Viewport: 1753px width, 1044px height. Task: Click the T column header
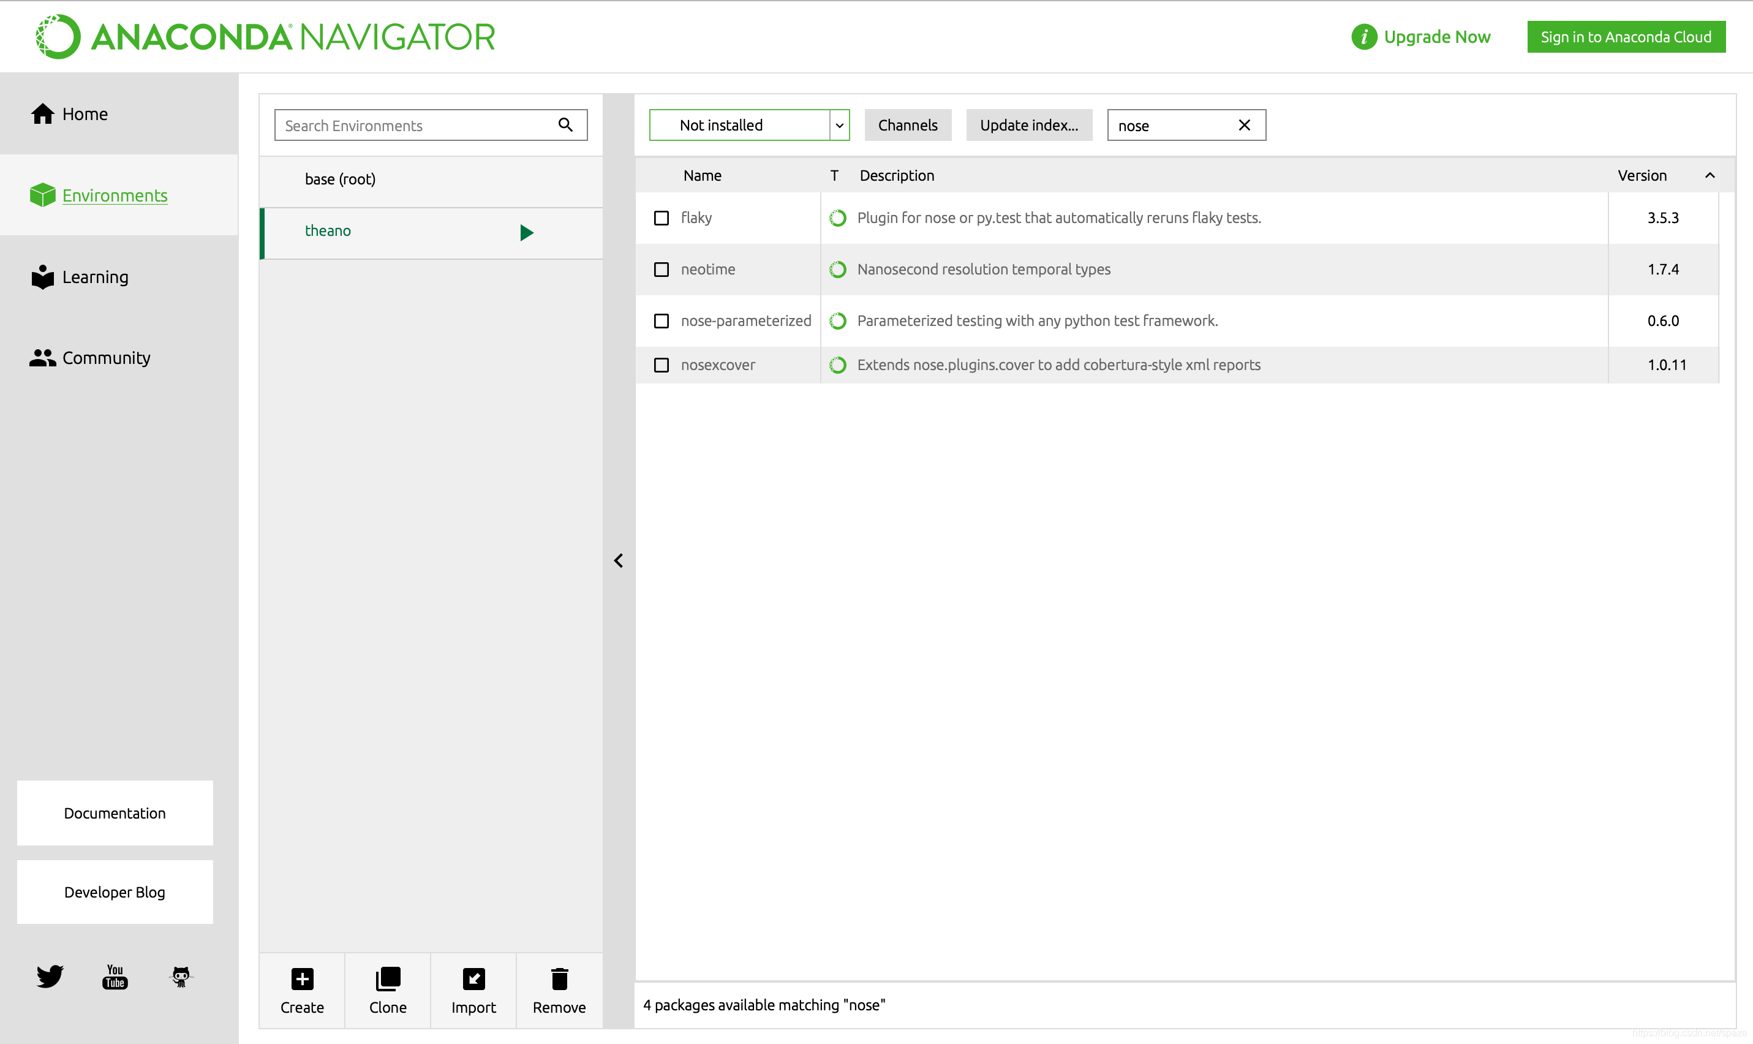point(834,175)
